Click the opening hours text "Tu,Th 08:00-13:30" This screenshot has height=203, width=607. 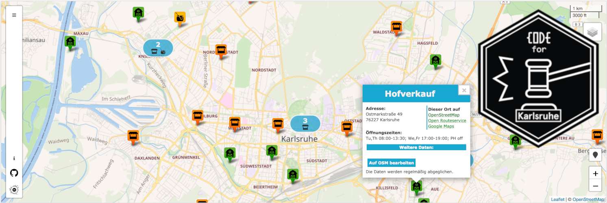[x=384, y=138]
